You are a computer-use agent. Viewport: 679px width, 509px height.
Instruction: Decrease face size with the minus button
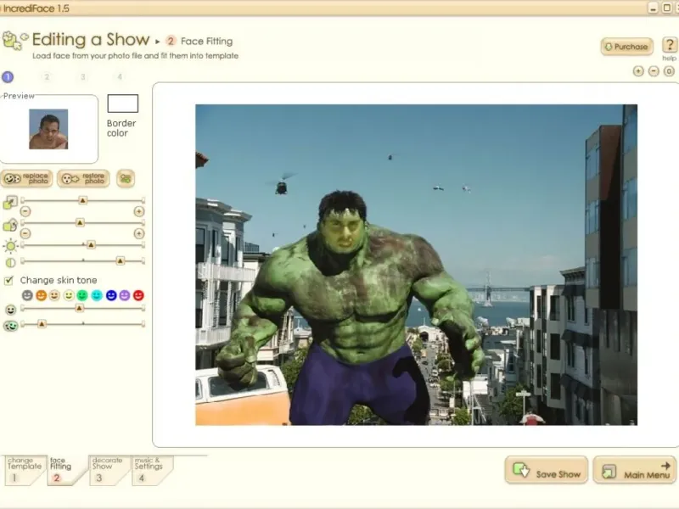(x=25, y=211)
